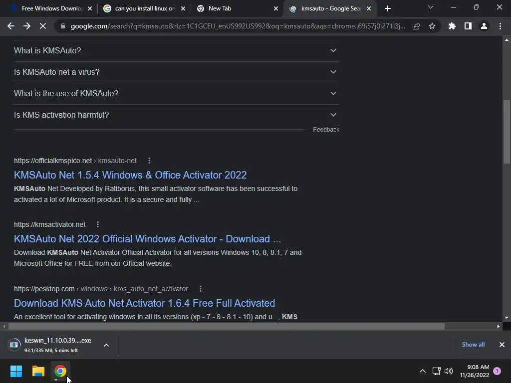The image size is (511, 383).
Task: Open the tab search chevron
Action: point(431,7)
